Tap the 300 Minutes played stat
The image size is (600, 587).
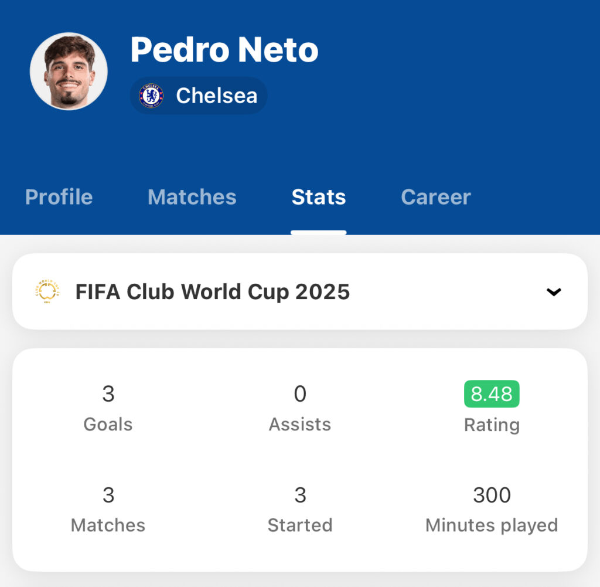coord(492,495)
